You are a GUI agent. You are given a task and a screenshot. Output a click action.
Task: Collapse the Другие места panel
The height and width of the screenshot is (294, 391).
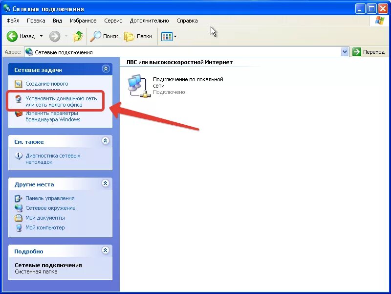click(106, 183)
